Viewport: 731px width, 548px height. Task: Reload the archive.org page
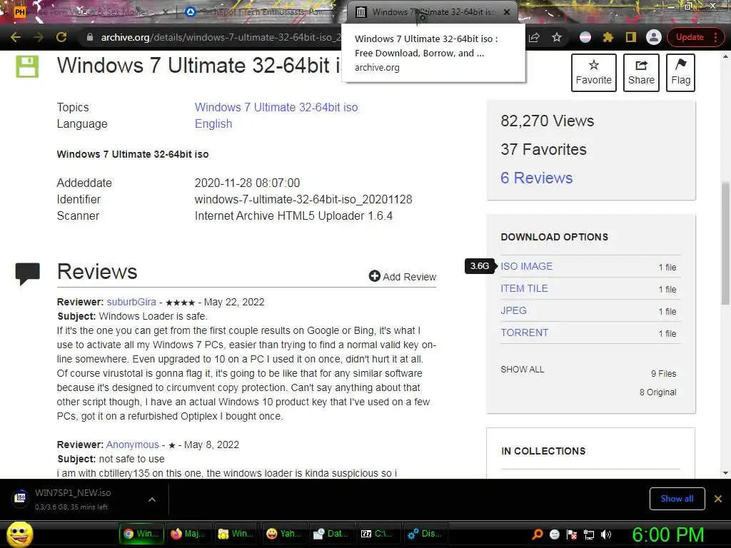pyautogui.click(x=61, y=37)
